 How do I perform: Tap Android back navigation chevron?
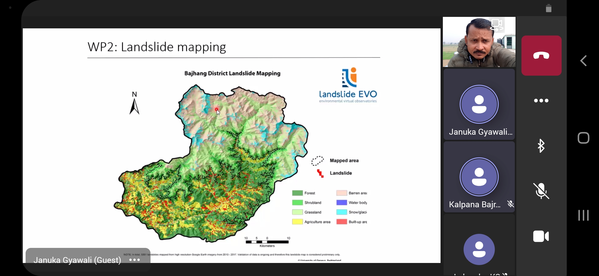click(x=583, y=61)
